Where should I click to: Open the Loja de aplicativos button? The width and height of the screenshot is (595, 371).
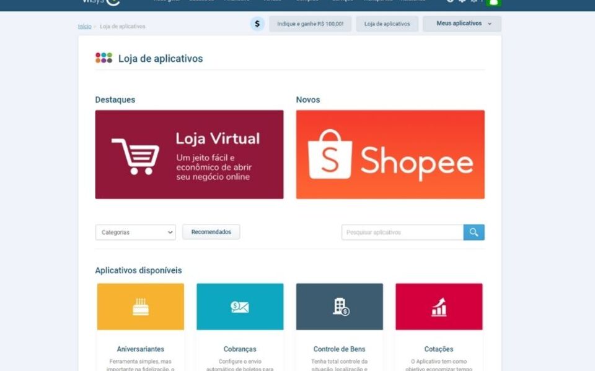click(x=387, y=24)
